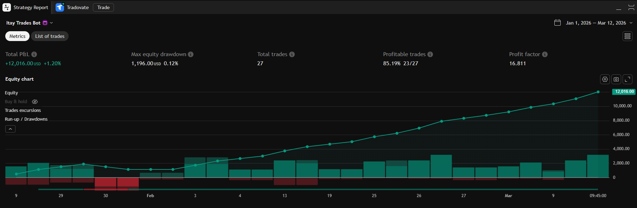This screenshot has width=637, height=208.
Task: Click the Jan 1, 2026 — Mar 12, 2026 range
Action: [x=596, y=23]
